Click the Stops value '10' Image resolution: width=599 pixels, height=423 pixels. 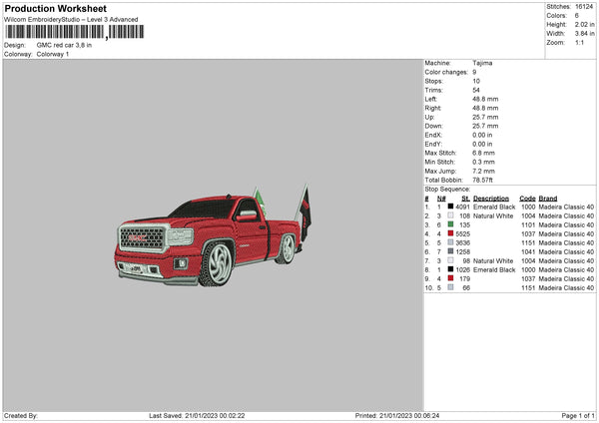tap(476, 81)
